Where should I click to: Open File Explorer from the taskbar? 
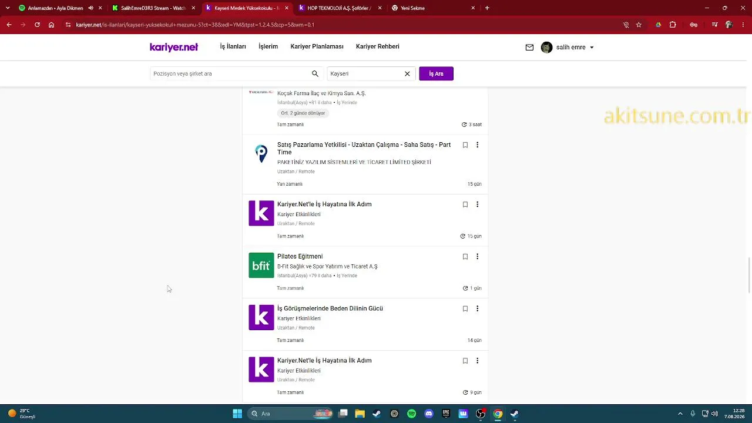coord(360,414)
